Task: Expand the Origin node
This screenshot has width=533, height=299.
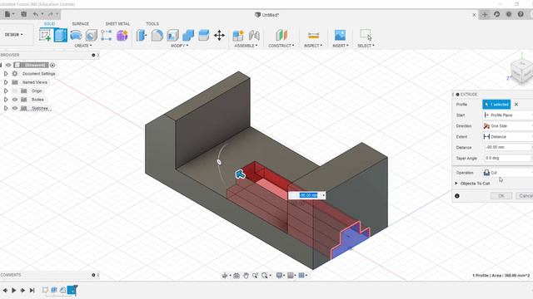Action: [x=6, y=91]
